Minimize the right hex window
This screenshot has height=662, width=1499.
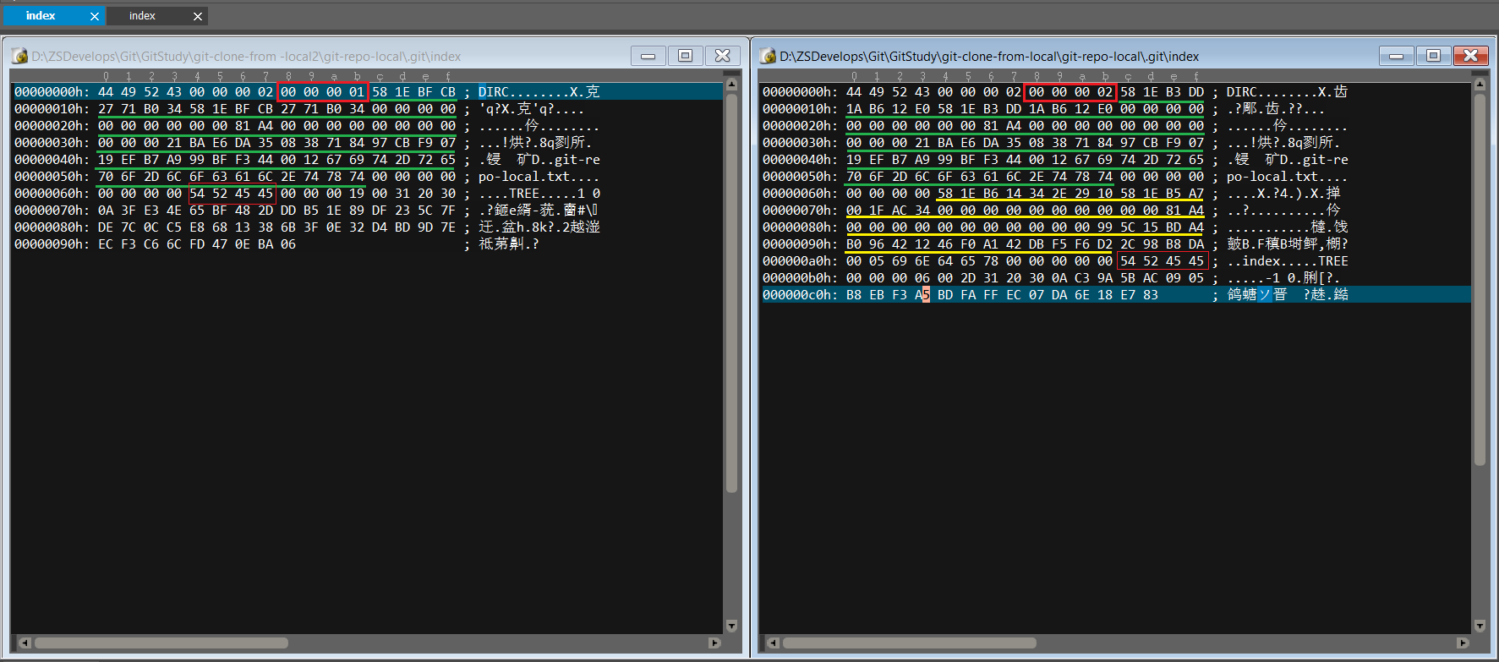[x=1396, y=56]
